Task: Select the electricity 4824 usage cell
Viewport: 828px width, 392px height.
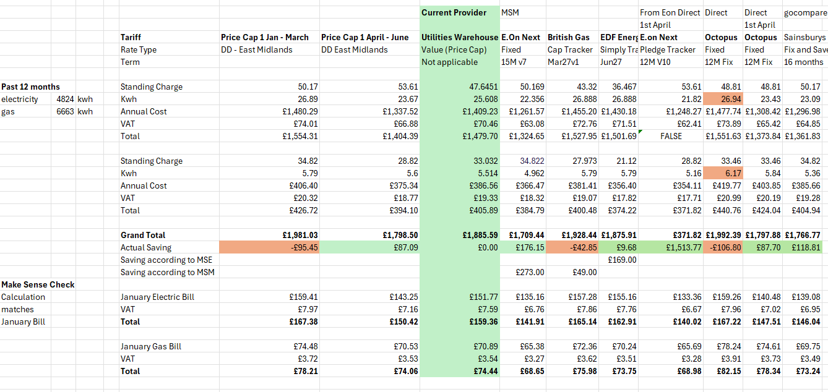Action: [65, 99]
